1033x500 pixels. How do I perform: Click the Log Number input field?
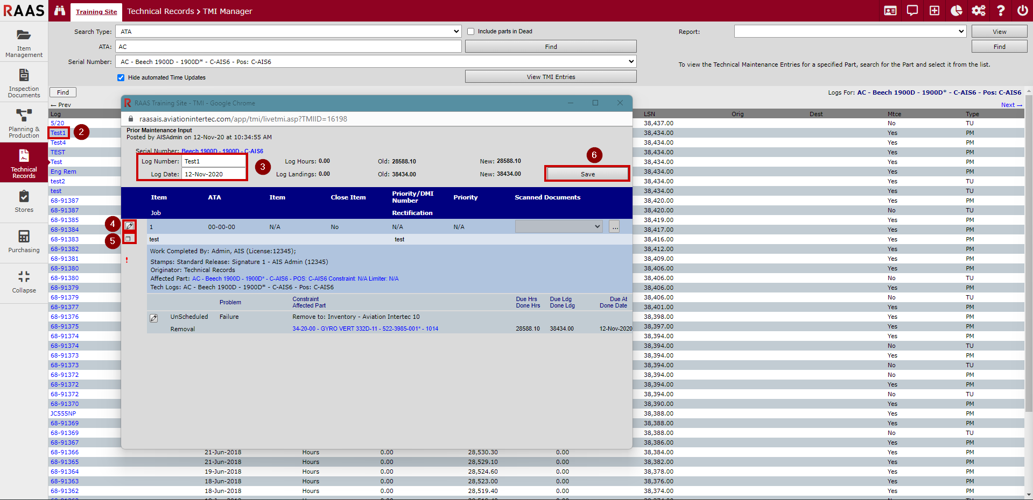click(214, 161)
